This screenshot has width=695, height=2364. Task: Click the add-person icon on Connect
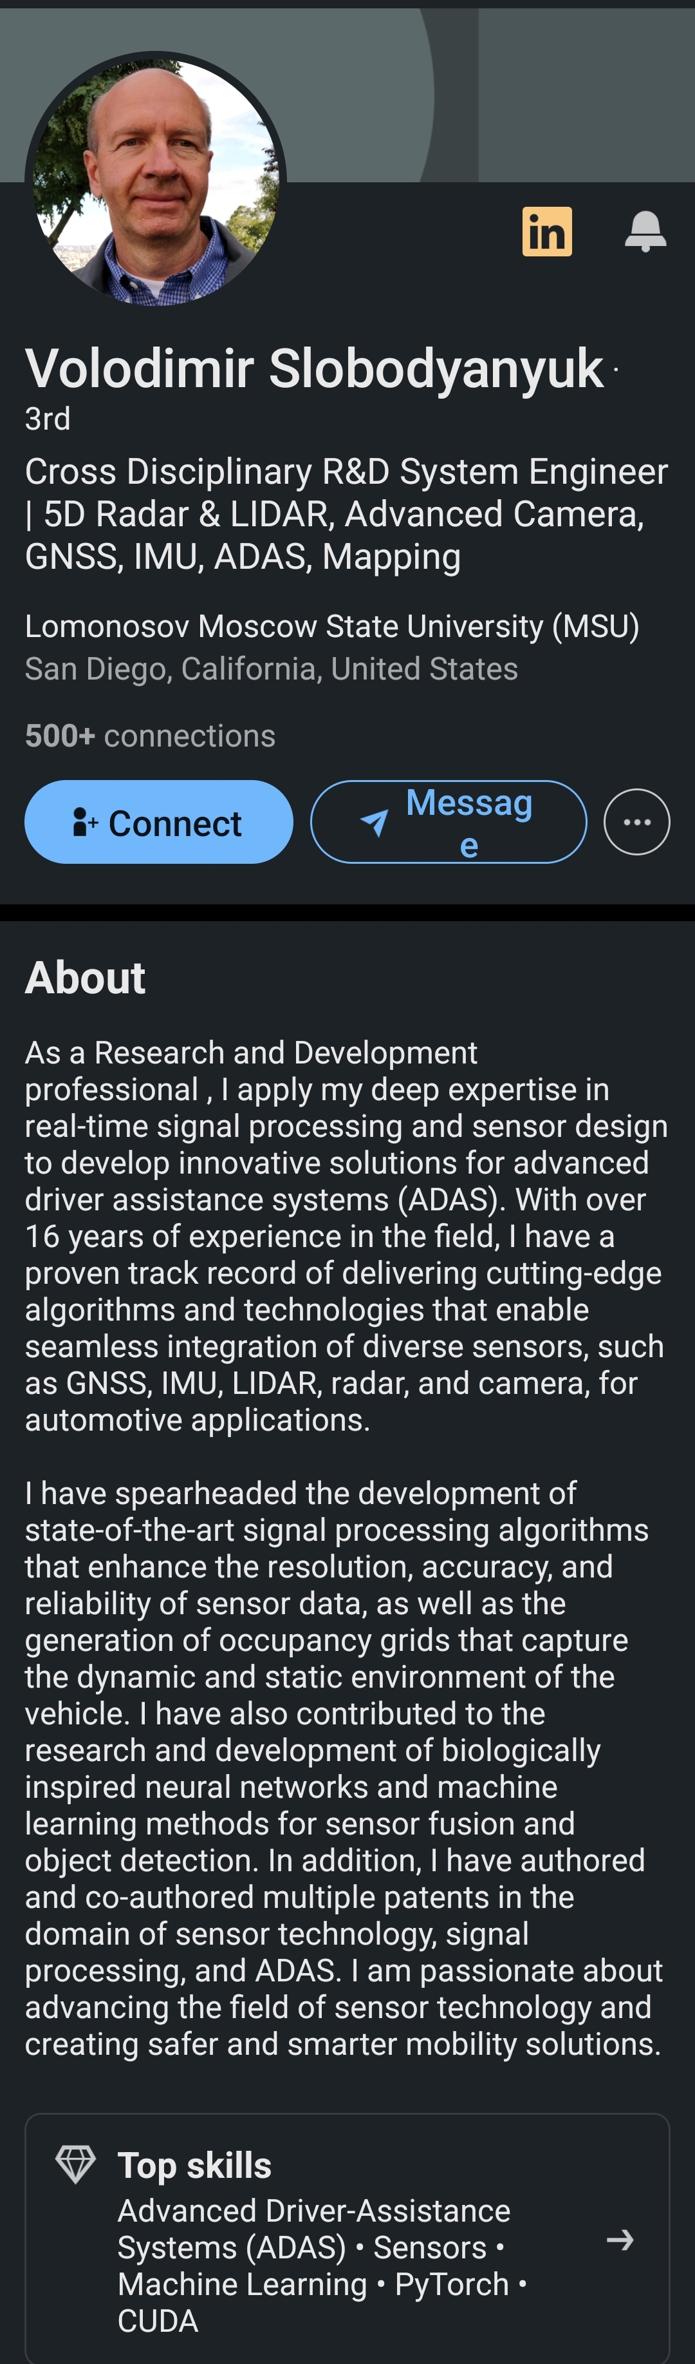84,823
